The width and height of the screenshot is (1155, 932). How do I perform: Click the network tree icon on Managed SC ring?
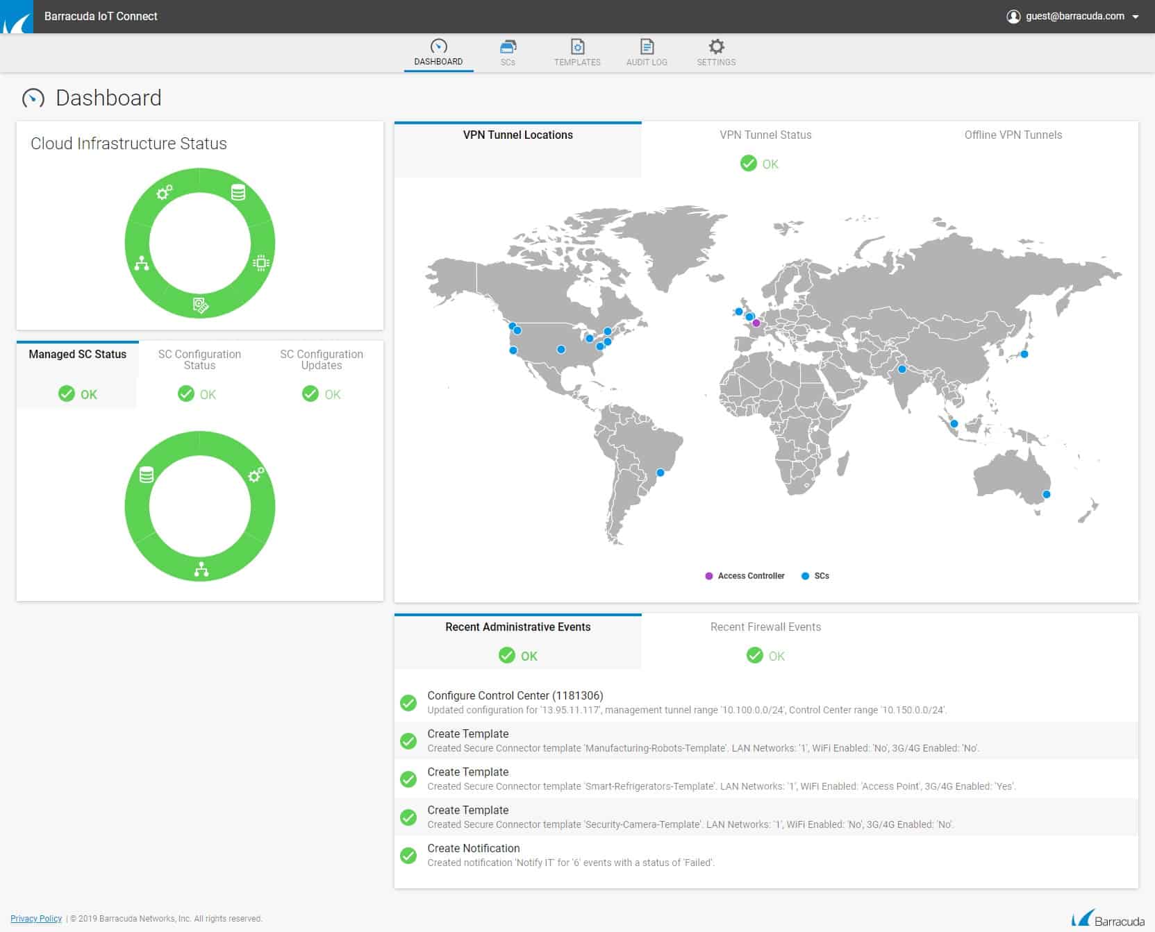[x=201, y=569]
